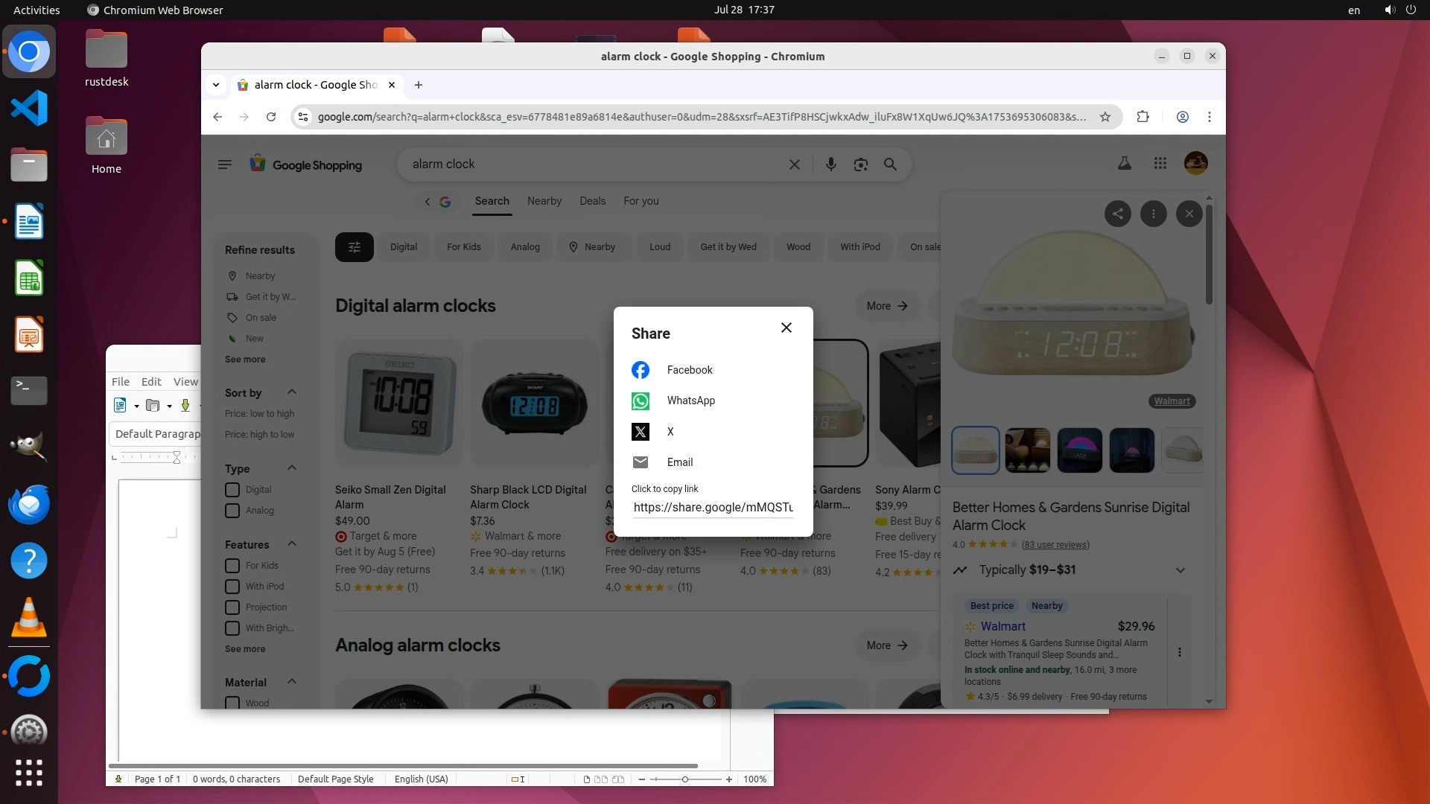
Task: Open Google Lens image search icon
Action: tap(861, 165)
